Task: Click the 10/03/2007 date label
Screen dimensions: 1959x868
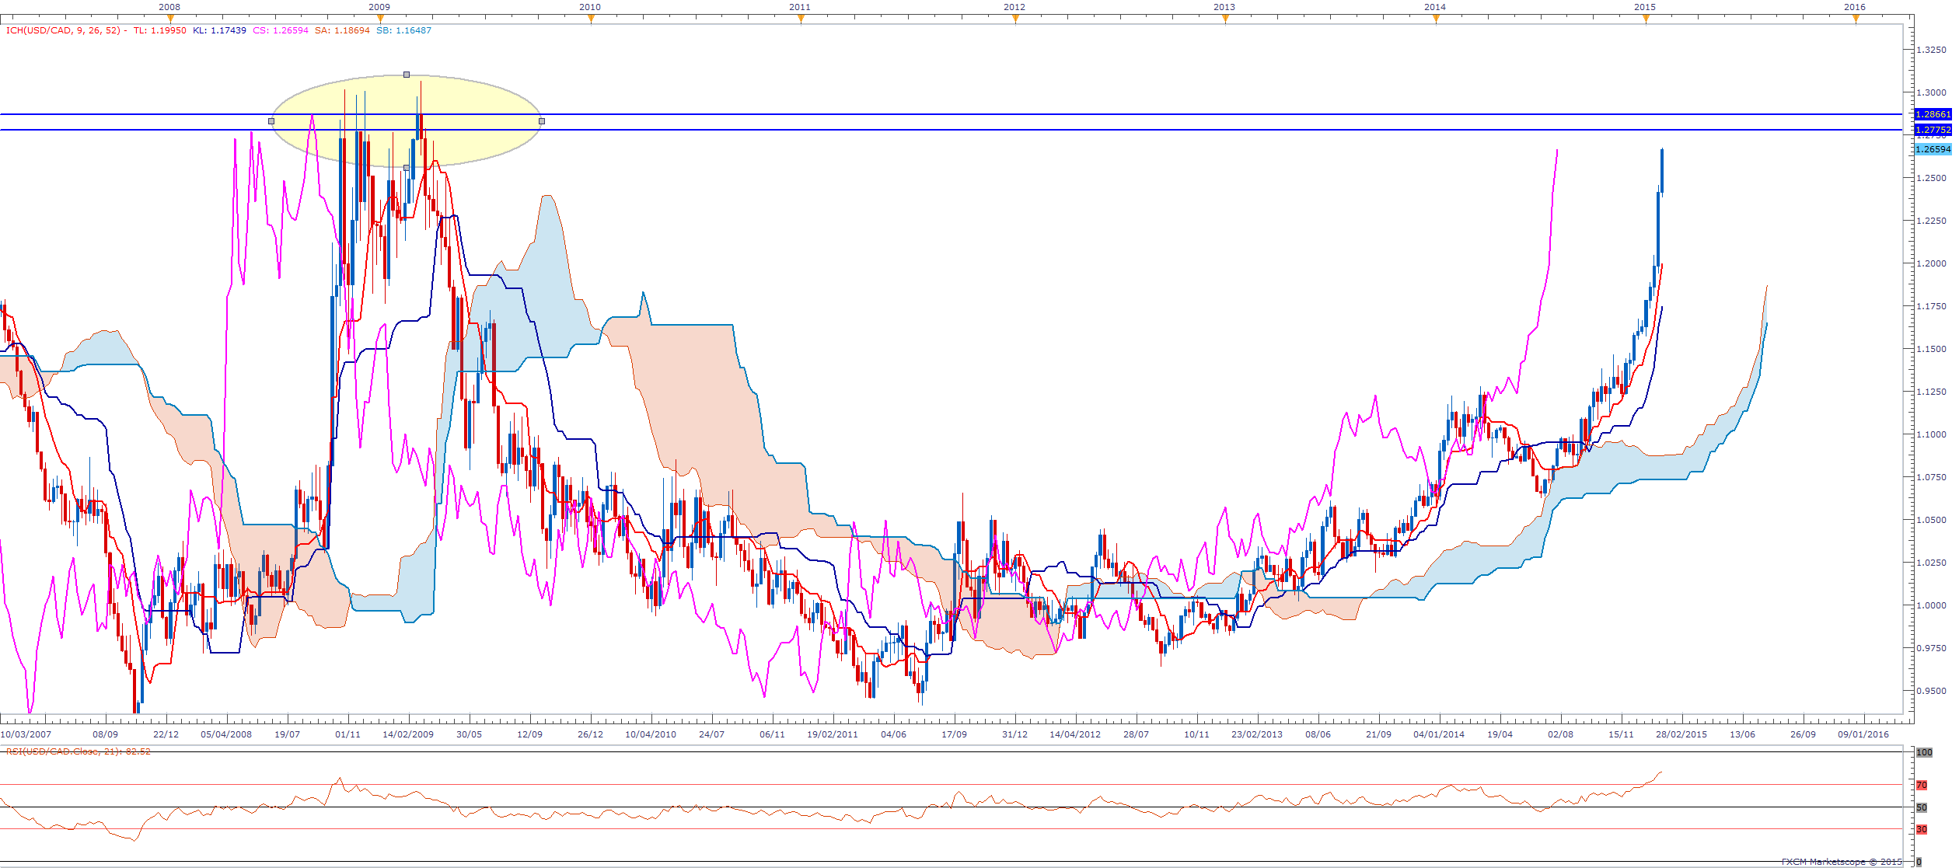Action: 26,734
